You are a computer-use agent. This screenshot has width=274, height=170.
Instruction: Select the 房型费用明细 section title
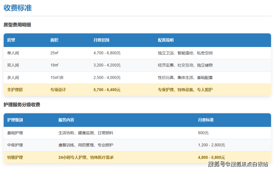click(x=17, y=25)
